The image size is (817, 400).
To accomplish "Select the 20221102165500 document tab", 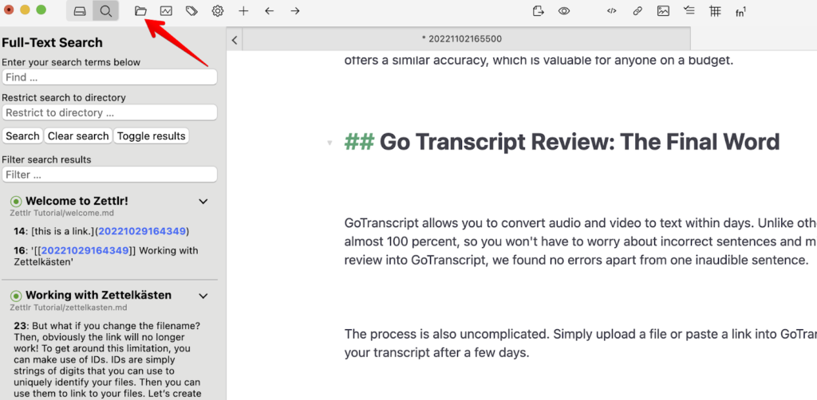I will (x=466, y=39).
